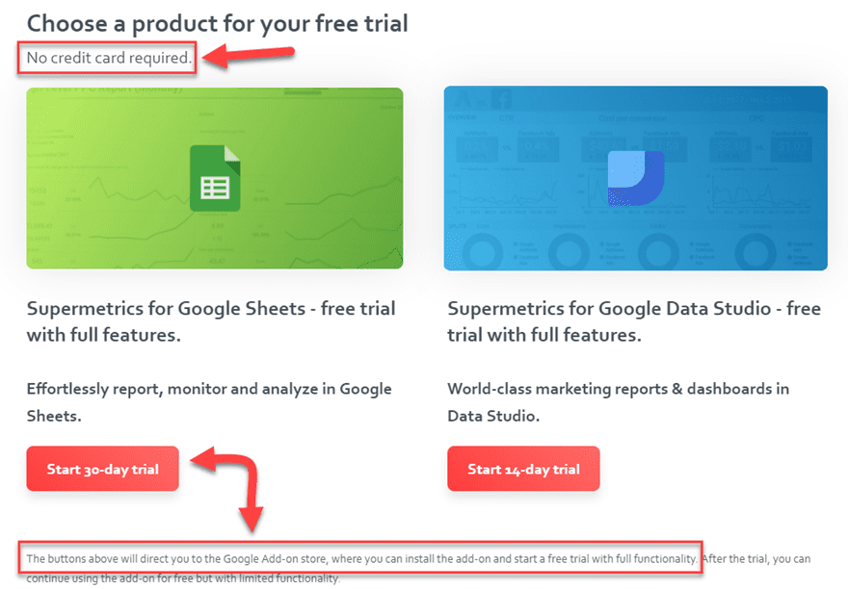
Task: Click the Google Data Studio logo on the blue banner
Action: pos(634,178)
